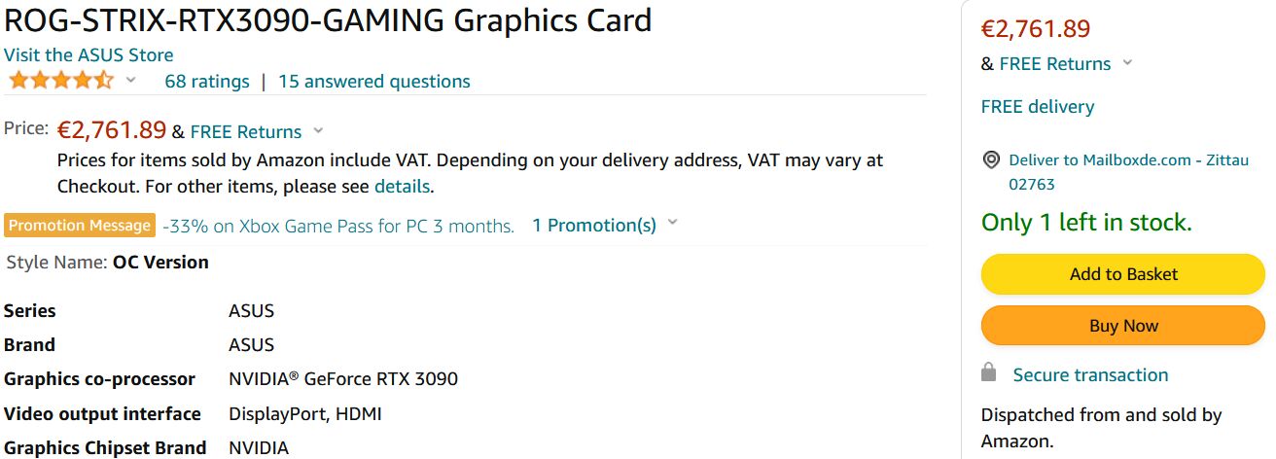The width and height of the screenshot is (1276, 459).
Task: Click the secure transaction padlock icon
Action: tap(989, 373)
